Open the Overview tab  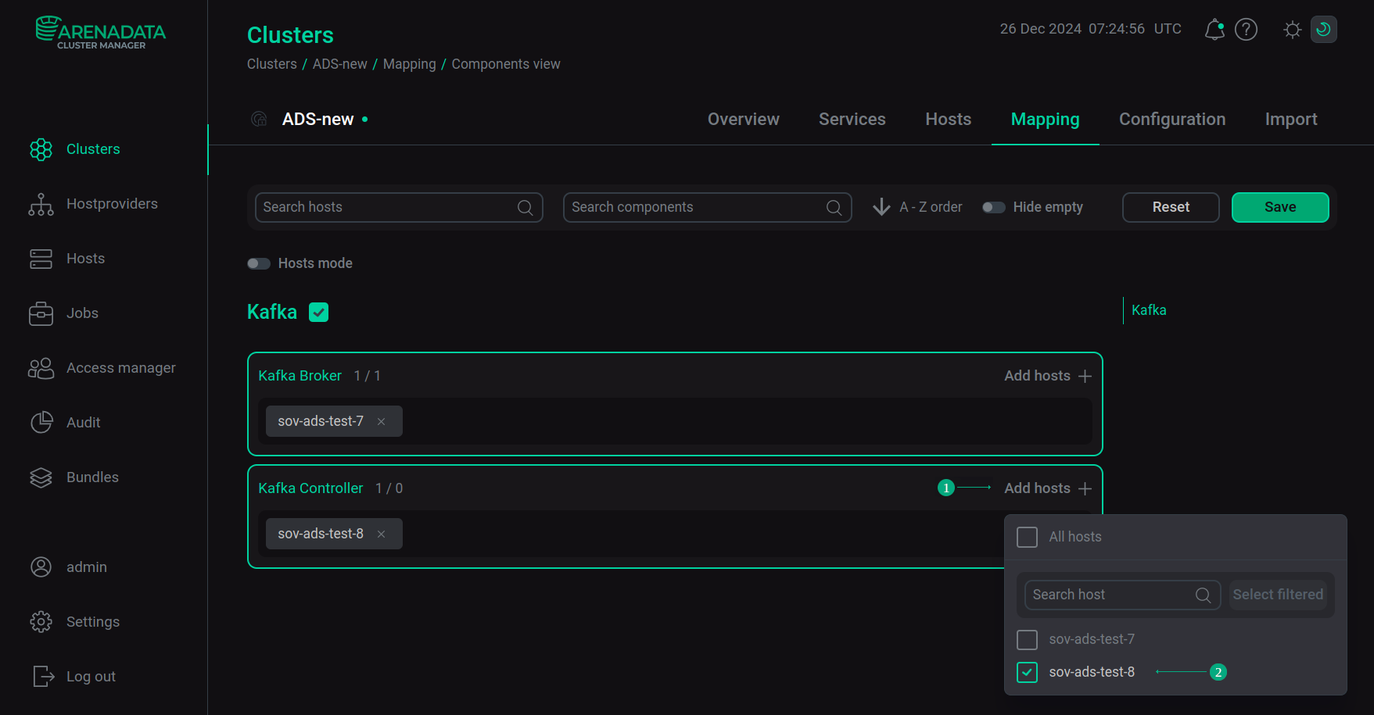(744, 120)
